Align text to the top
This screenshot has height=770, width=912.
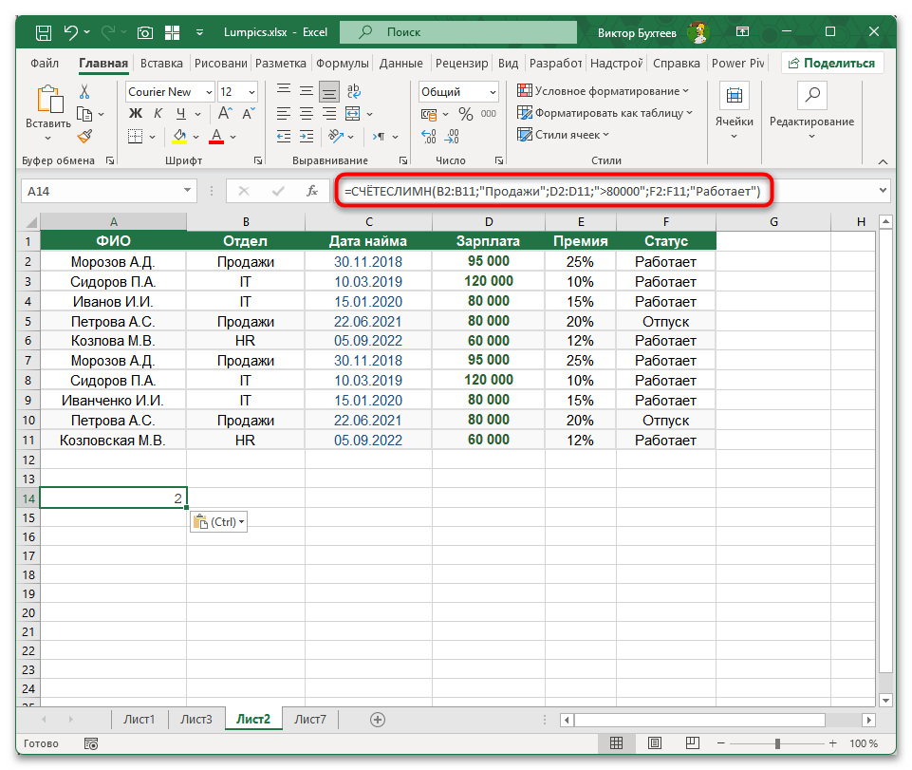284,91
